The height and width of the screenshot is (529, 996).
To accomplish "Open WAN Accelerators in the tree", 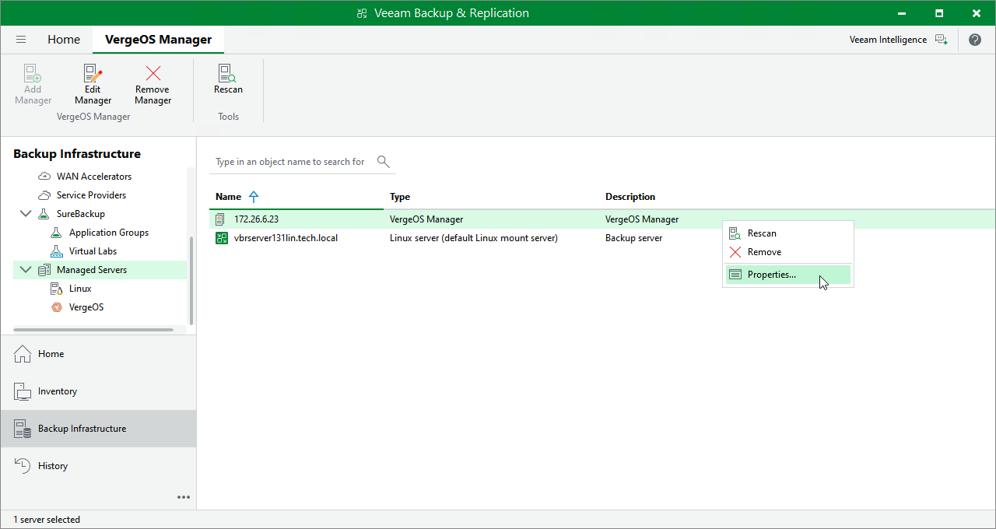I will pyautogui.click(x=94, y=177).
